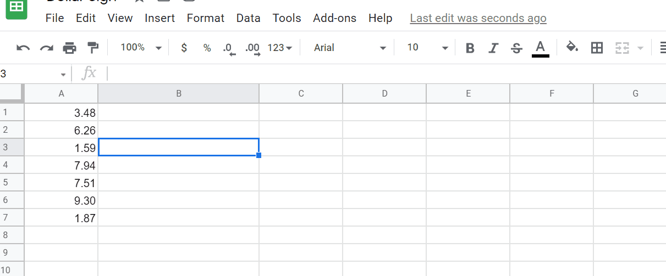Open the Format menu

[206, 18]
